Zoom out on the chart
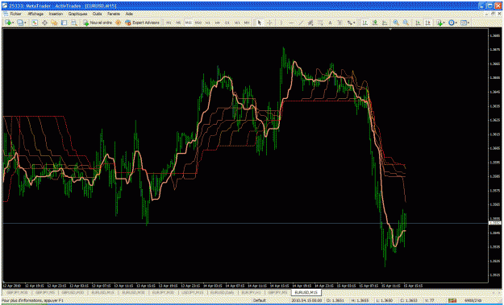504x305 pixels. (x=406, y=23)
